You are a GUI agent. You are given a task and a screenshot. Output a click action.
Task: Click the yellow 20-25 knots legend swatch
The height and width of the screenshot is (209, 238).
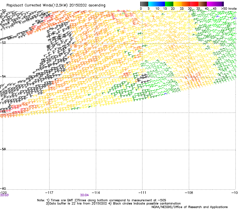pyautogui.click(x=178, y=4)
